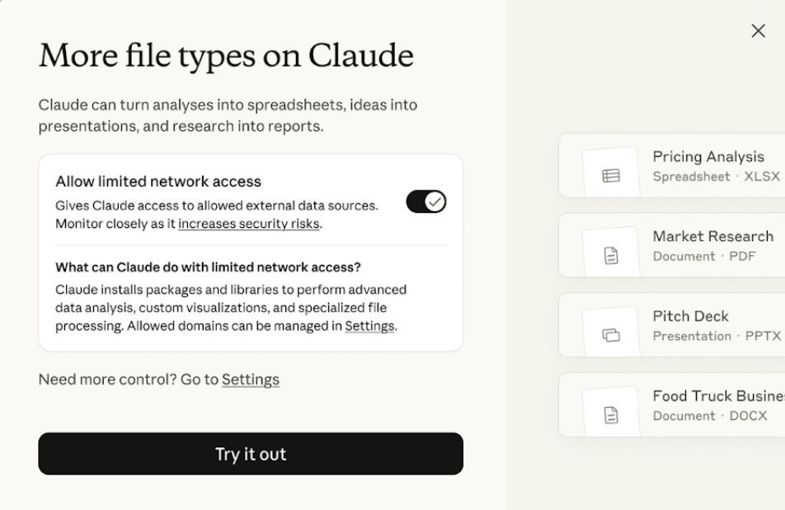Open the 'increases security risks' link
The image size is (785, 510).
coord(248,224)
